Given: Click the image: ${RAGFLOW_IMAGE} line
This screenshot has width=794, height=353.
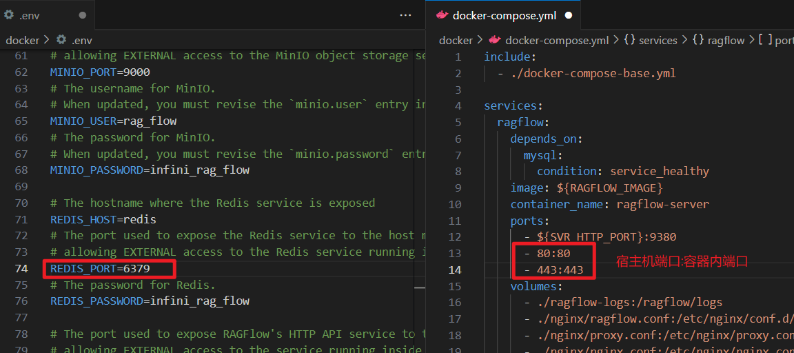Looking at the screenshot, I should (586, 188).
